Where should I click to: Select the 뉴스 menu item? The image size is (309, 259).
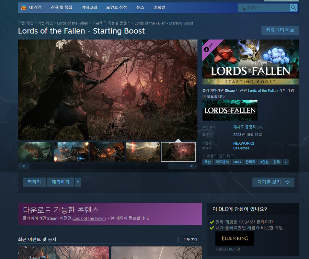pos(140,8)
